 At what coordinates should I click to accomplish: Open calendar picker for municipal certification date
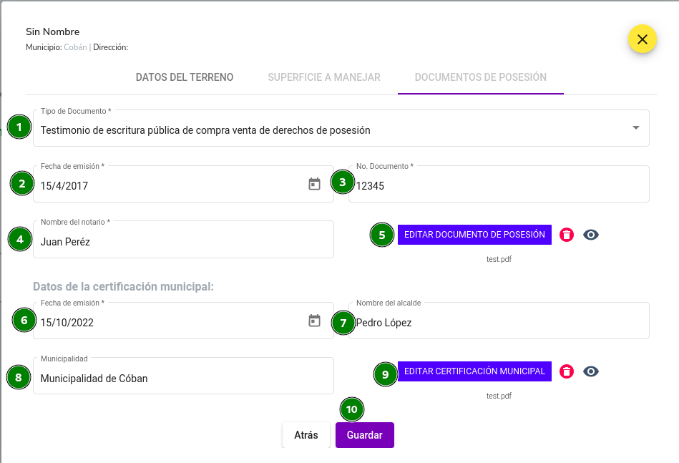tap(314, 321)
